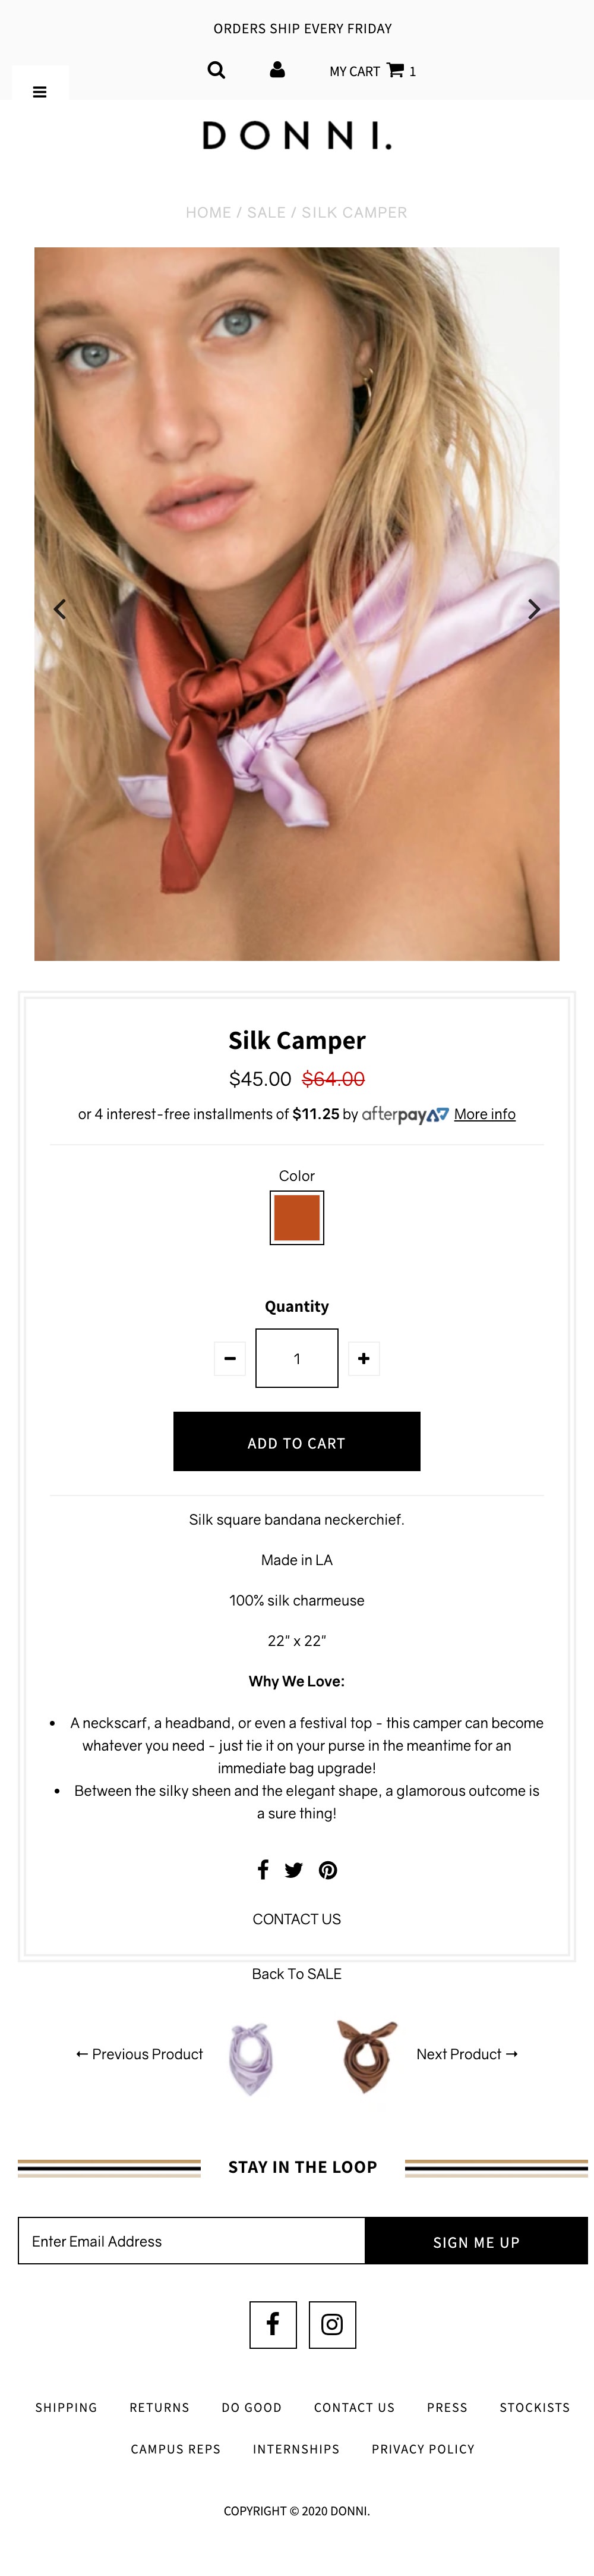Show previous product image with left chevron
This screenshot has width=594, height=2576.
click(60, 609)
